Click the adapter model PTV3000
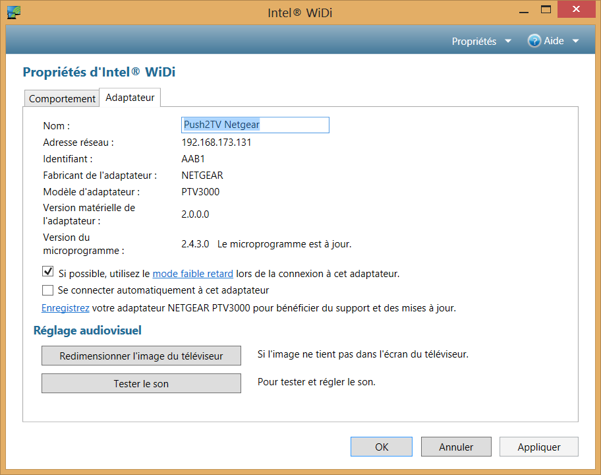 (200, 192)
